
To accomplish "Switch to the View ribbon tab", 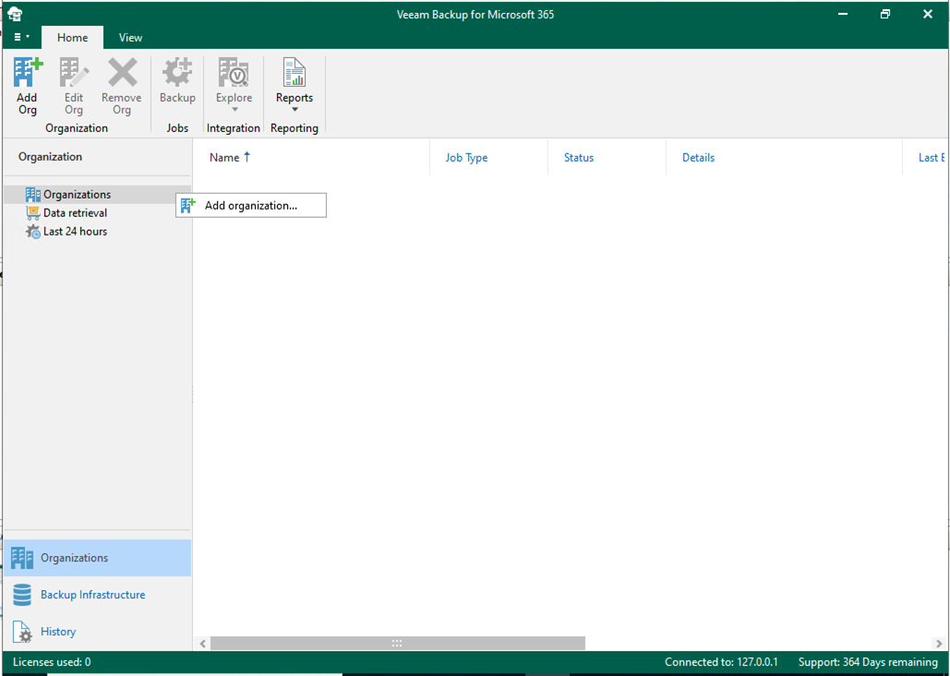I will (x=130, y=38).
